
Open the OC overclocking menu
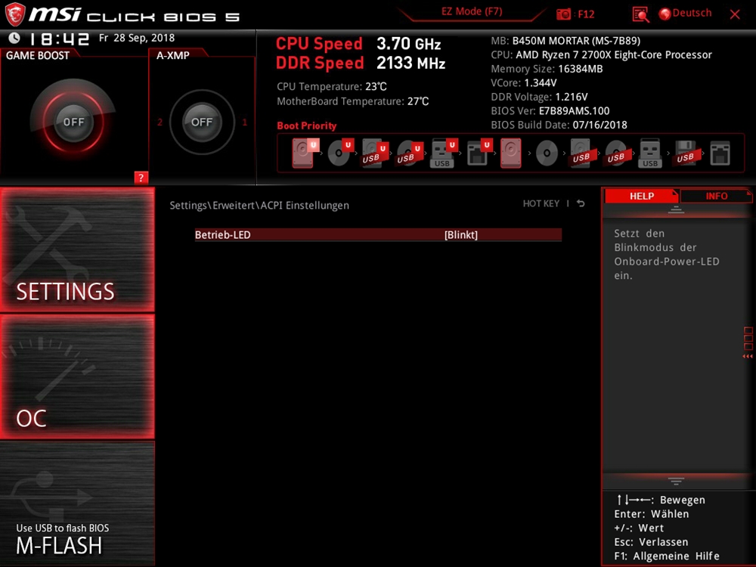tap(78, 376)
